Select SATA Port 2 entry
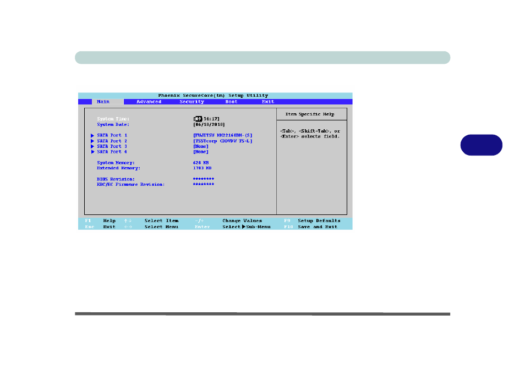The image size is (525, 370). (112, 141)
